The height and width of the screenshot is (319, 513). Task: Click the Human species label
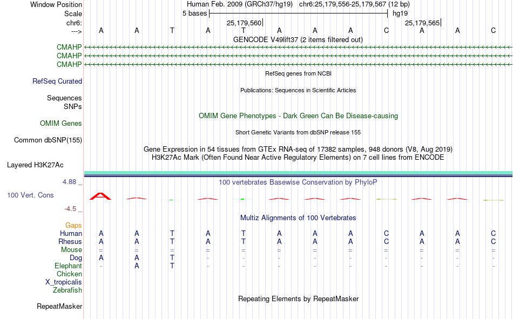click(x=71, y=233)
